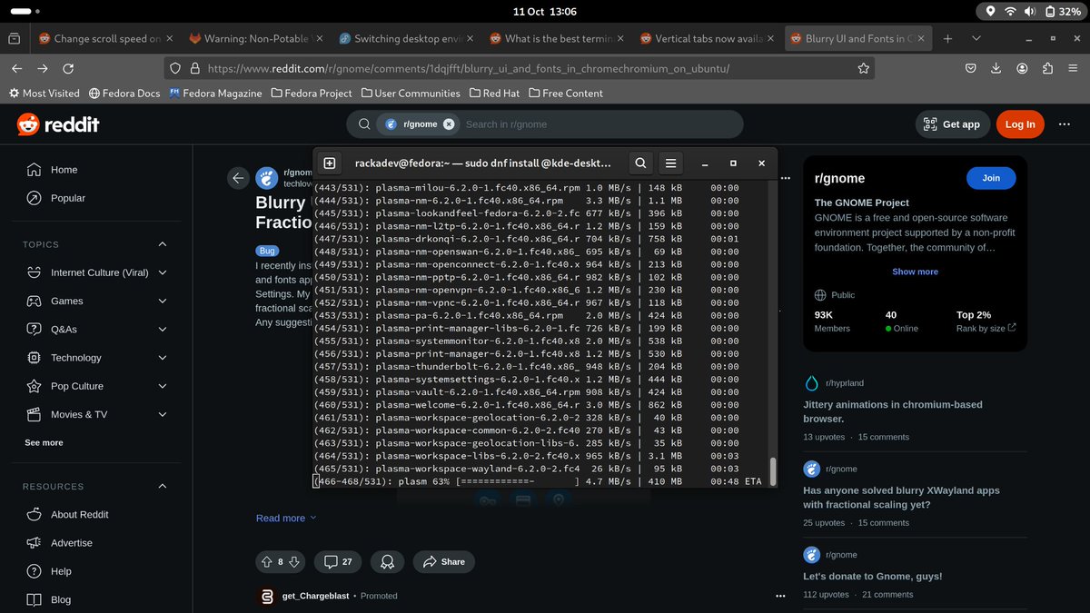Switch to 'Switching desktop envi' tab
Image resolution: width=1090 pixels, height=613 pixels.
point(405,39)
